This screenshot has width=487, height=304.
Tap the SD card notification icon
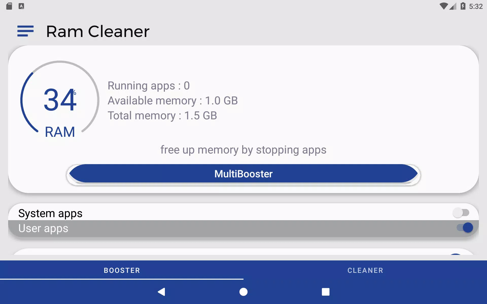[x=9, y=6]
